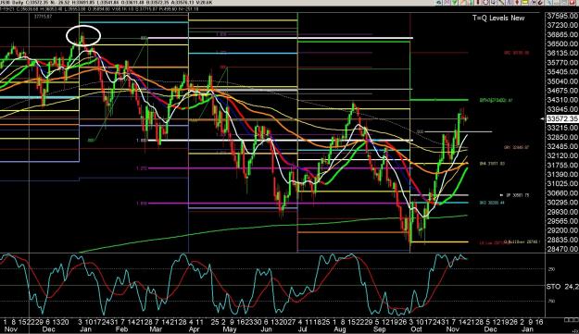
Task: Click the Jul month label on date axis
Action: 302,329
